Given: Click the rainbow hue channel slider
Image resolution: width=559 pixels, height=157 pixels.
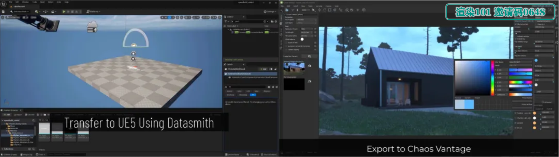Looking at the screenshot, I should point(521,82).
